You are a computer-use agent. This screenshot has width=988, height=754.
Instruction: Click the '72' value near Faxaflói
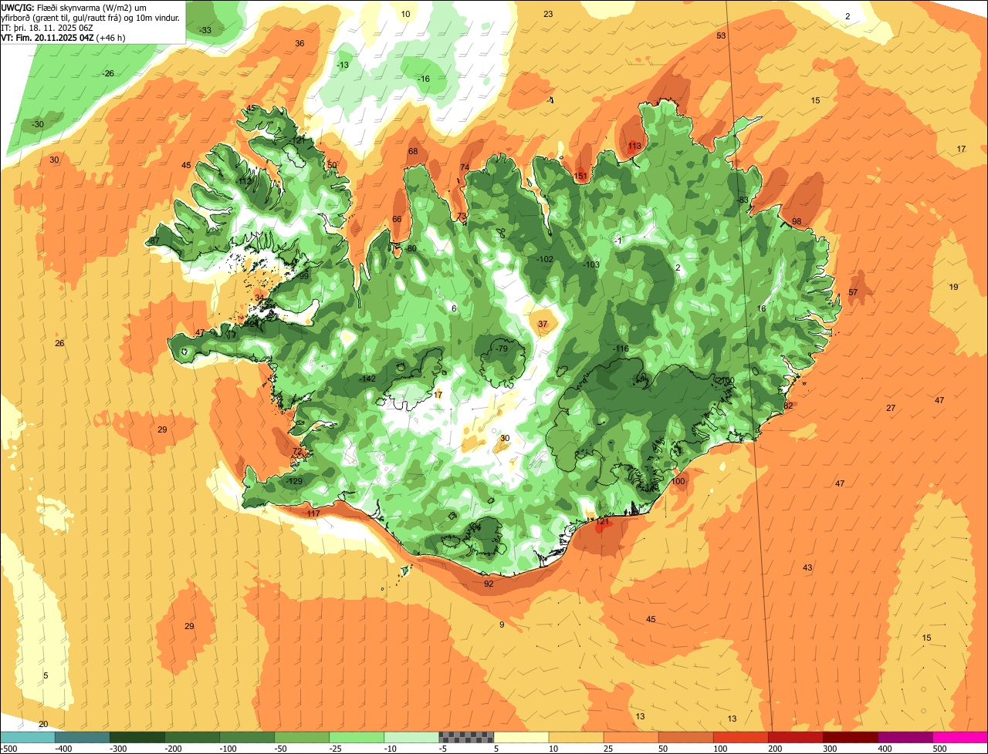297,452
